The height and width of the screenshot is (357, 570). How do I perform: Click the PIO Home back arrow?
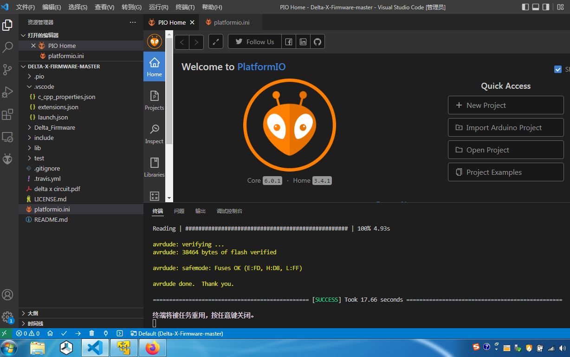point(182,42)
